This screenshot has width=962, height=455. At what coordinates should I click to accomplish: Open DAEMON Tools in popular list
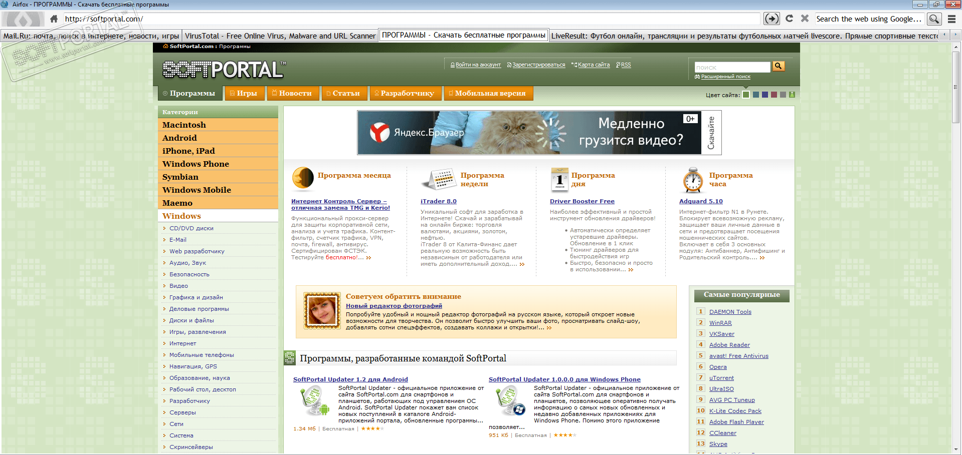730,312
